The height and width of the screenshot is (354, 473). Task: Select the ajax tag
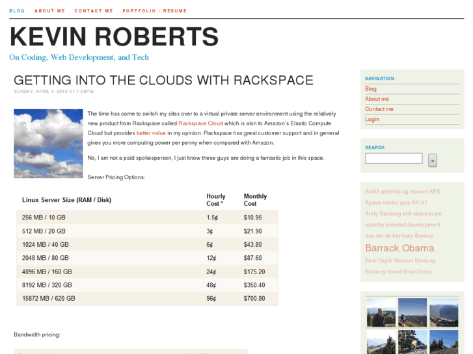[x=405, y=203]
